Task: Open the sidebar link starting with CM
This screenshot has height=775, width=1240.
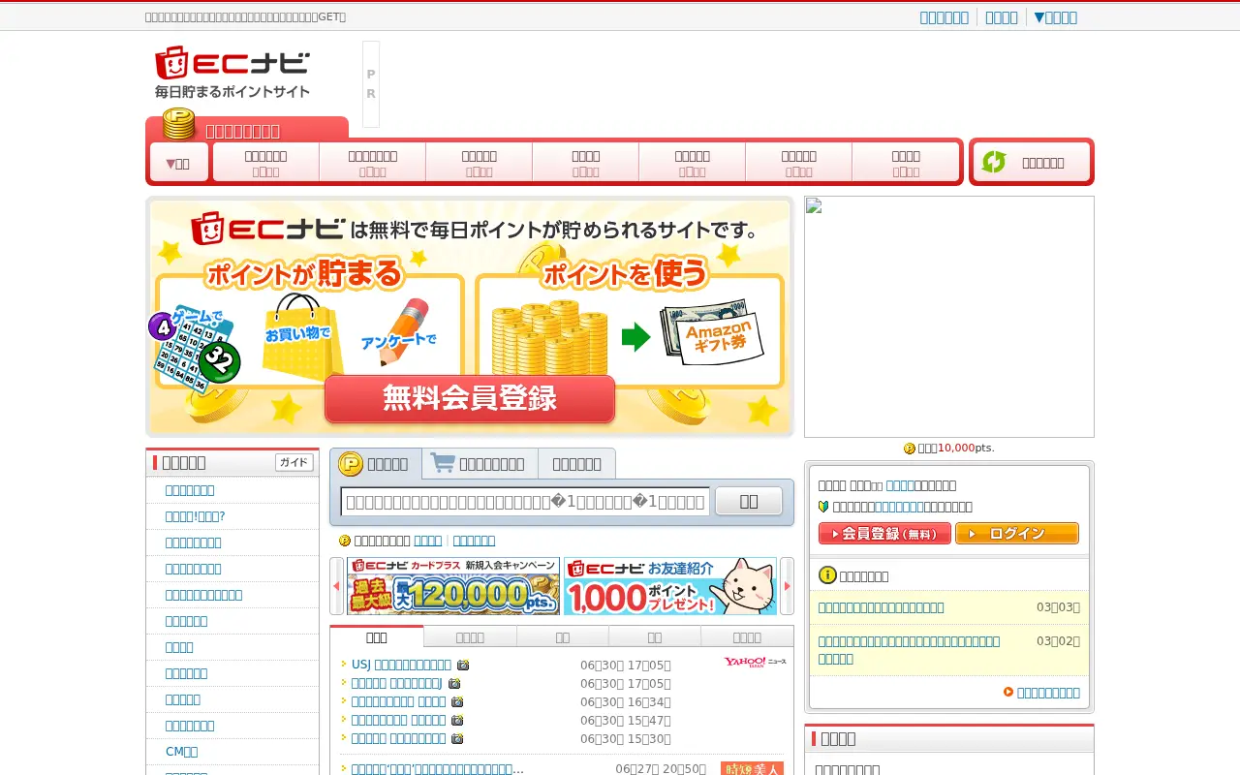Action: coord(181,752)
